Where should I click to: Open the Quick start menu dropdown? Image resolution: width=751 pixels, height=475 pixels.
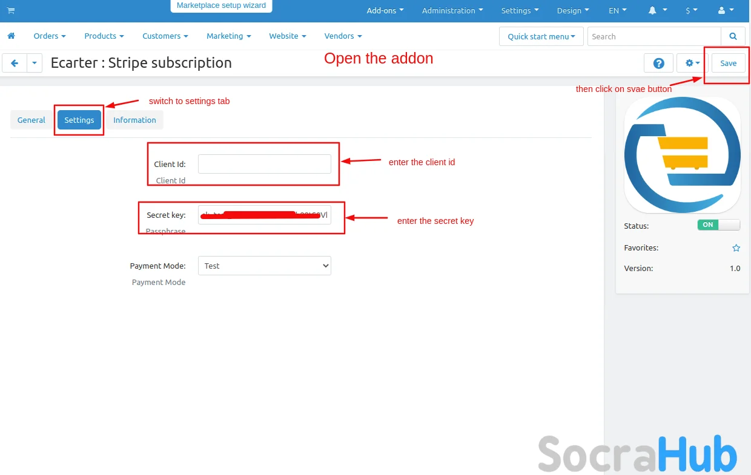pos(541,36)
